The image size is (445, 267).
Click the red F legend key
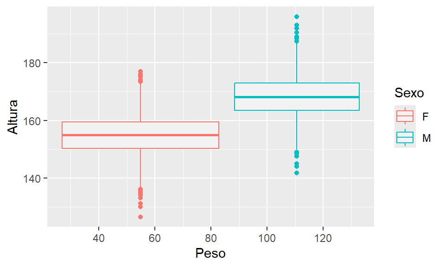[x=405, y=116]
